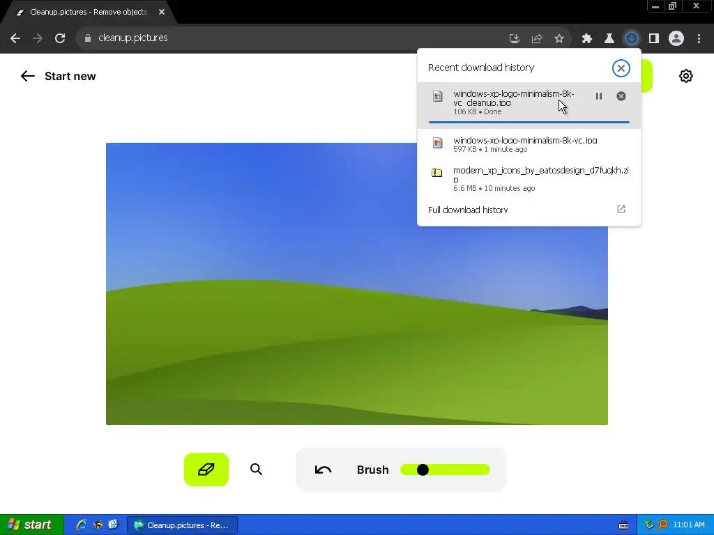The image size is (714, 535).
Task: Go back using the browser back arrow
Action: [15, 38]
